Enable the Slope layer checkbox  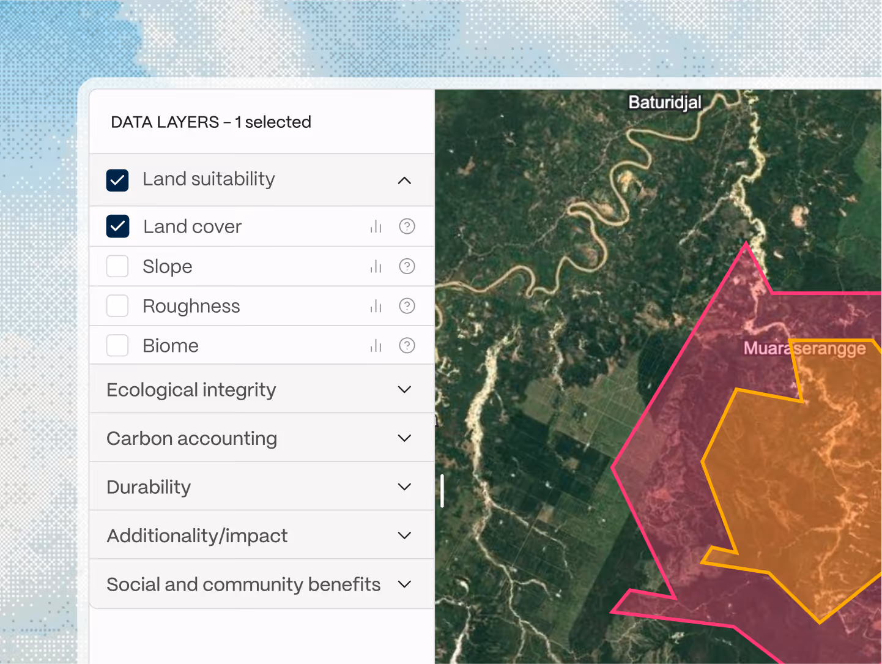click(x=117, y=266)
